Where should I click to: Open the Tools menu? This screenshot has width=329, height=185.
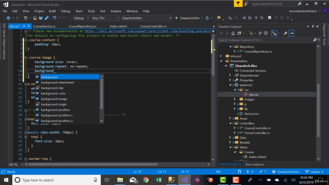pyautogui.click(x=91, y=11)
